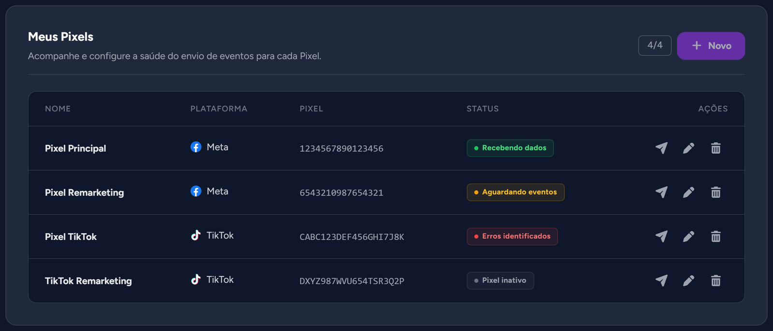Send test event for Pixel Remarketing
The image size is (773, 331).
[661, 192]
